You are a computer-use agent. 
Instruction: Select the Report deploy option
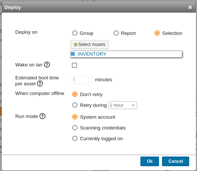point(116,33)
